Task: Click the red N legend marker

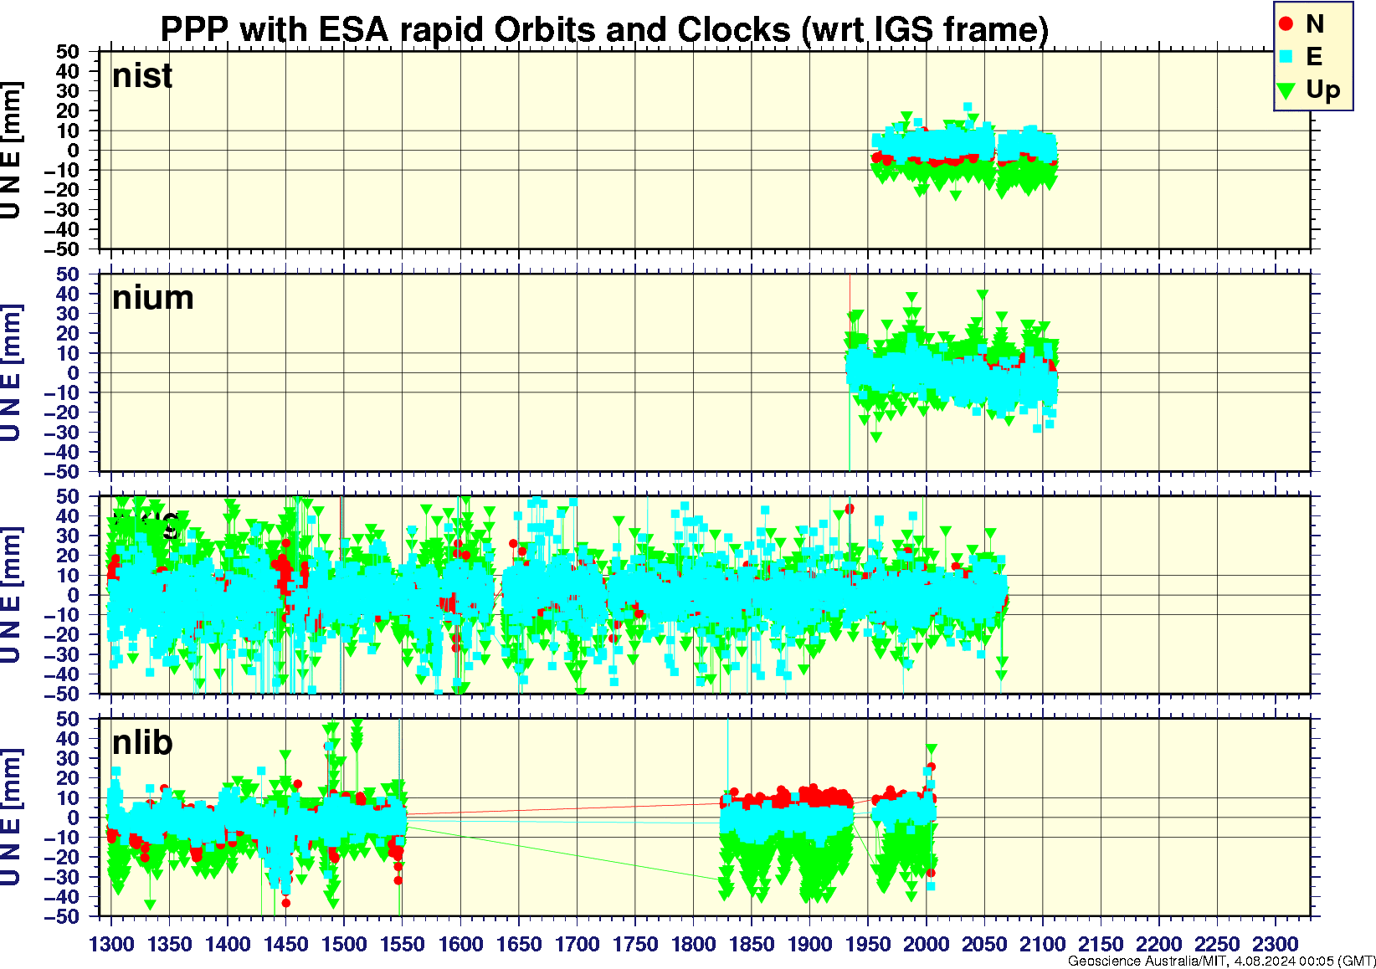Action: (1286, 24)
